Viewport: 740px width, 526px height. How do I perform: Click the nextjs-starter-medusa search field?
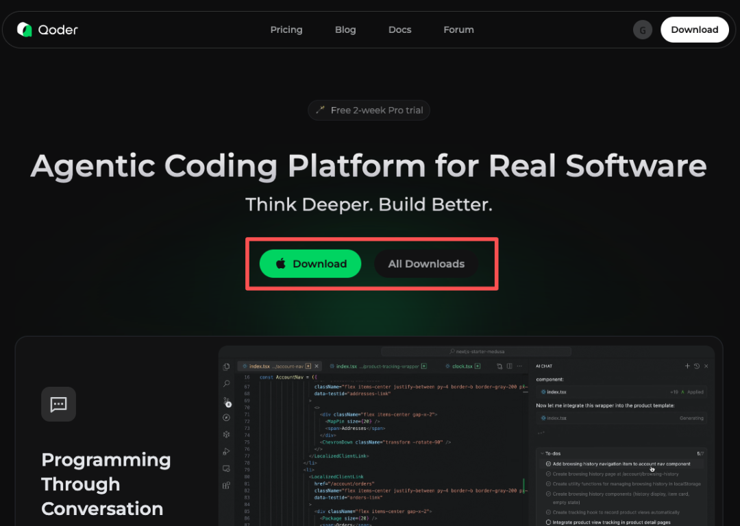pyautogui.click(x=476, y=351)
